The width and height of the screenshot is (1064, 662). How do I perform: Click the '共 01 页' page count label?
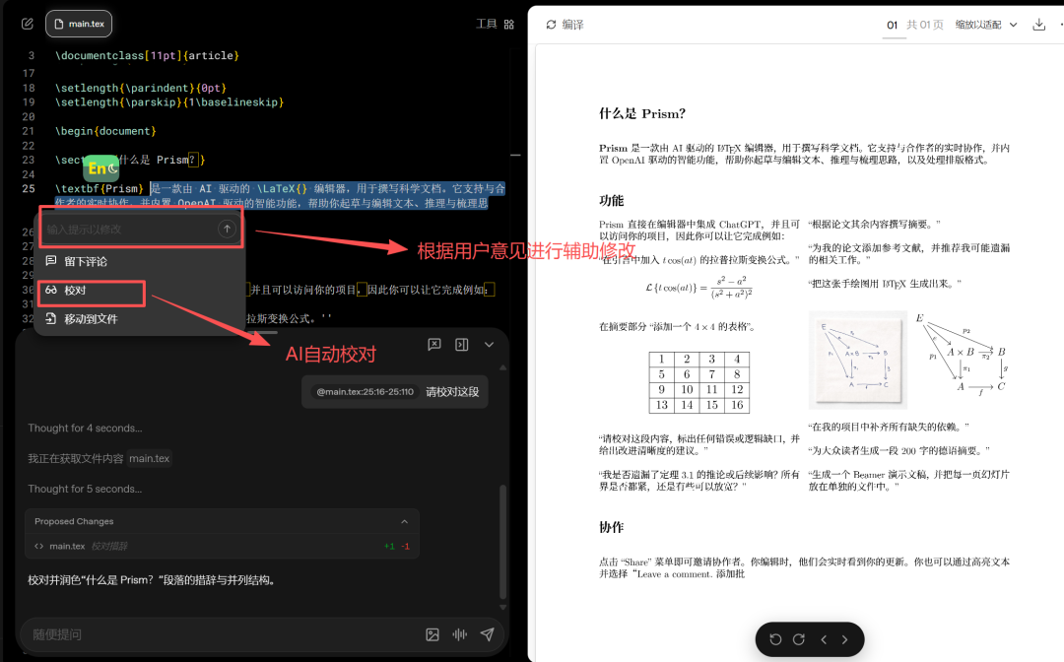click(925, 25)
